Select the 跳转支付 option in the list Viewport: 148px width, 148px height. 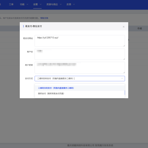click(x=80, y=94)
